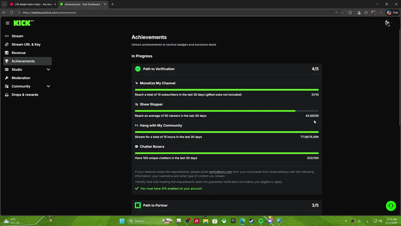Launch Epic Games from the taskbar
401x226 pixels.
(233, 221)
